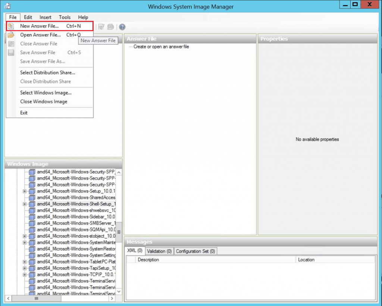Click Windows Image tree scroll left arrow

(8, 299)
